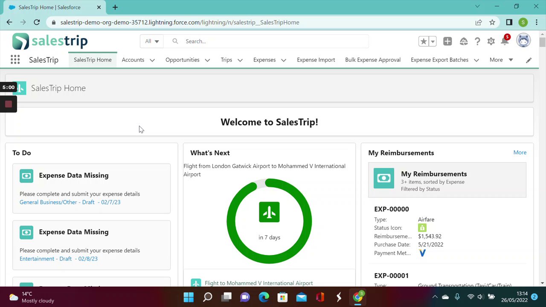The width and height of the screenshot is (546, 307).
Task: Open the Global Actions plus icon
Action: 447,41
